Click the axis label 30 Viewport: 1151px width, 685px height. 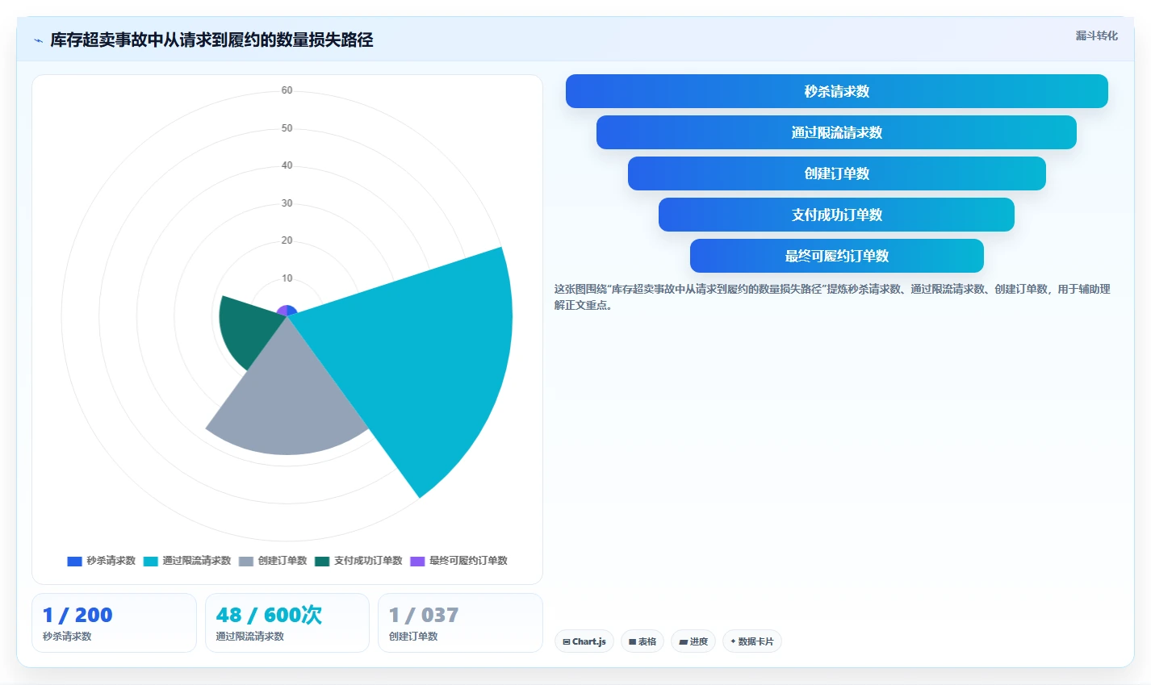[x=287, y=203]
